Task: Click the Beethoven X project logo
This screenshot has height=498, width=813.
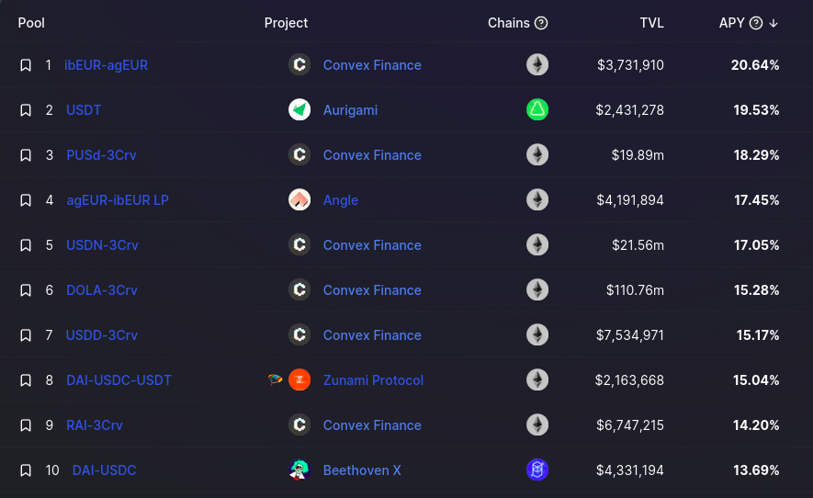Action: 299,470
